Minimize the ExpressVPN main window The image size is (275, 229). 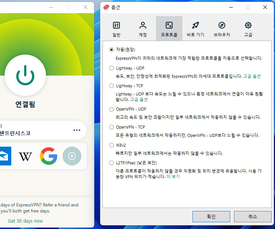[51, 7]
